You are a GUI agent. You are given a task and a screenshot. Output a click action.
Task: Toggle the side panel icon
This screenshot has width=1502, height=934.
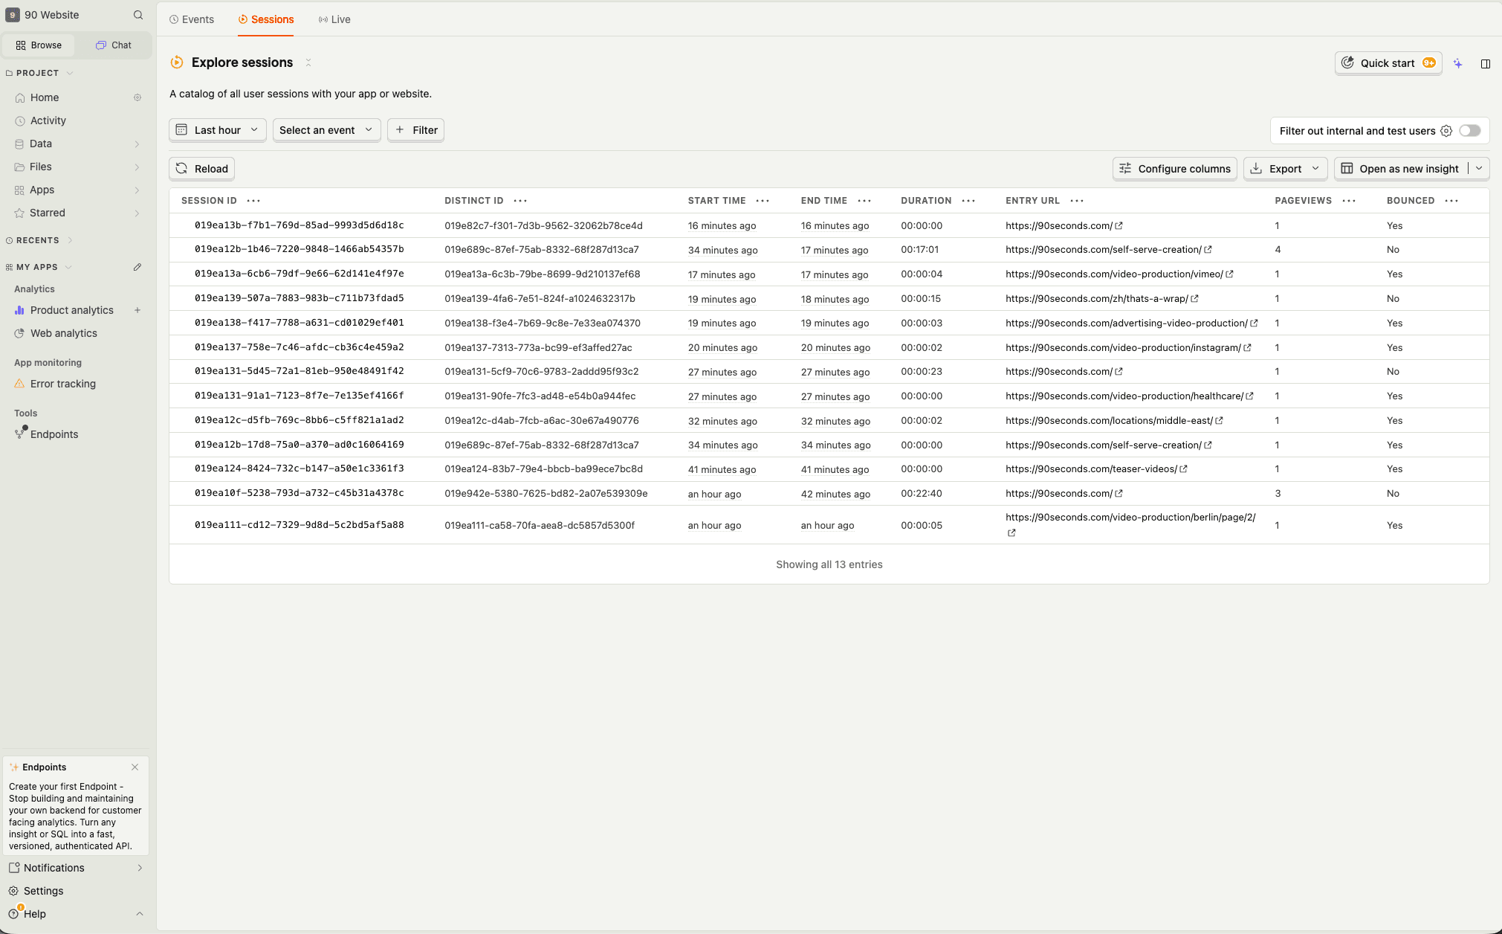click(1486, 64)
